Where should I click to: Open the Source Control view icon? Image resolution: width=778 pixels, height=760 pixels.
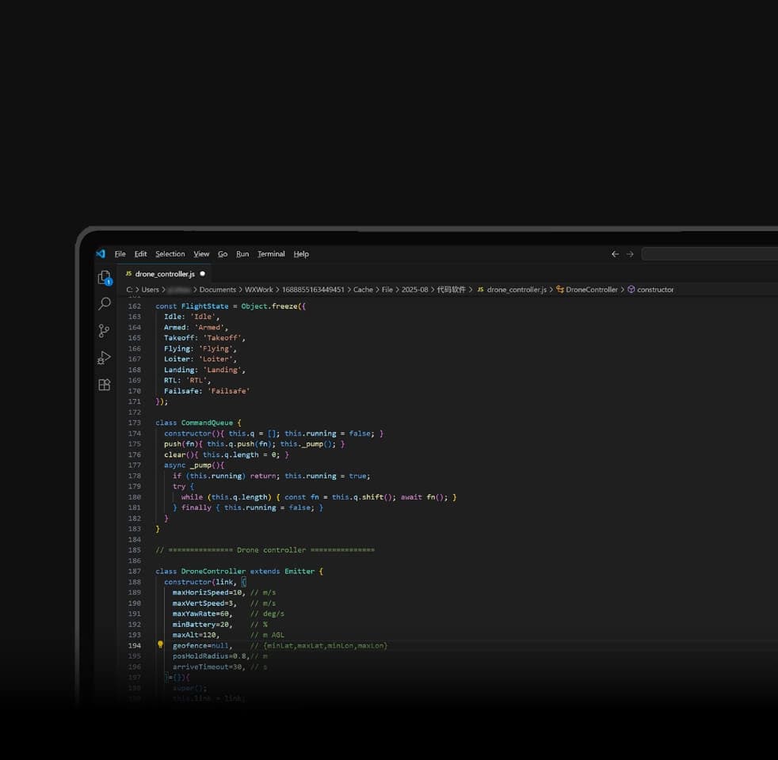click(104, 331)
